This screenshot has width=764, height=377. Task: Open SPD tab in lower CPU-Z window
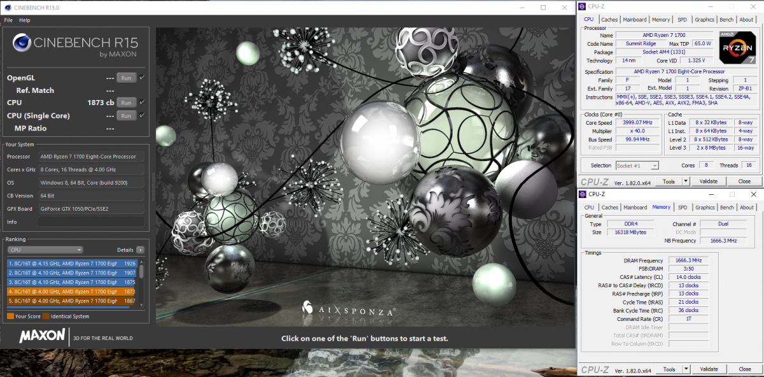(x=682, y=207)
